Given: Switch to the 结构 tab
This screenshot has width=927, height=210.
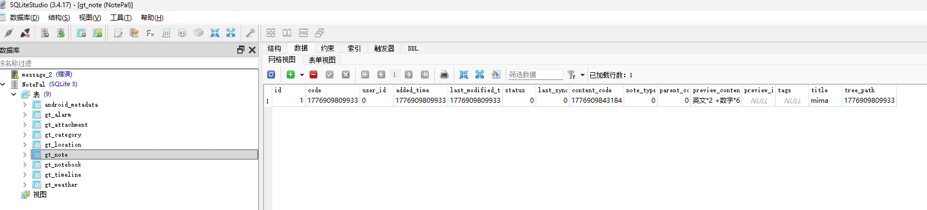Looking at the screenshot, I should [x=274, y=48].
